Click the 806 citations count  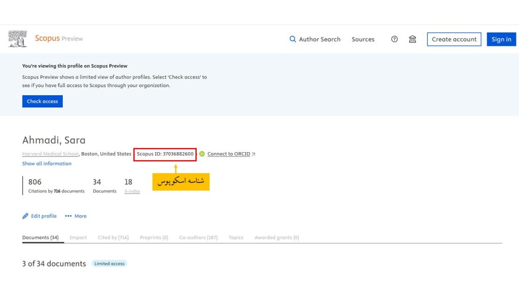(35, 182)
